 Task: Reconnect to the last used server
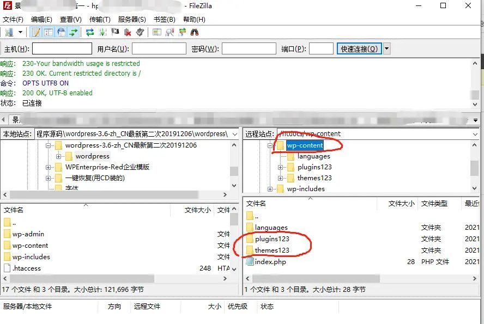[140, 32]
